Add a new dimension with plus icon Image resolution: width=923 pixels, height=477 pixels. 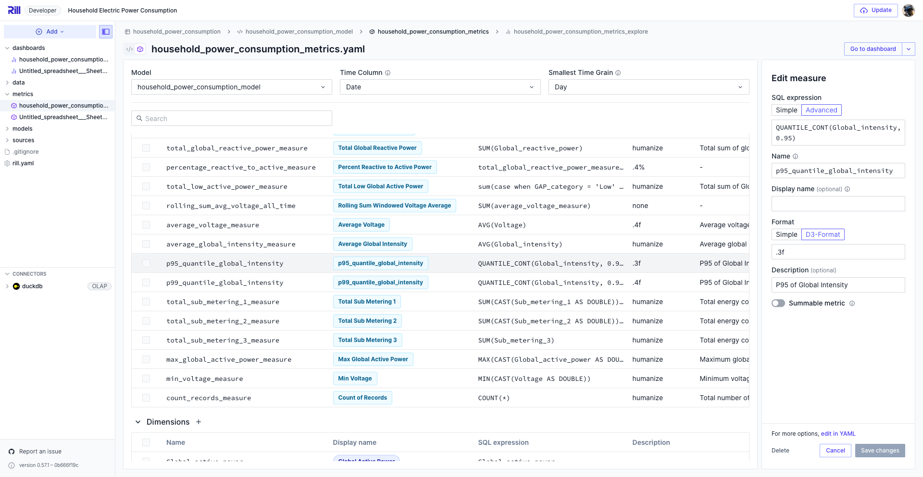click(x=199, y=422)
